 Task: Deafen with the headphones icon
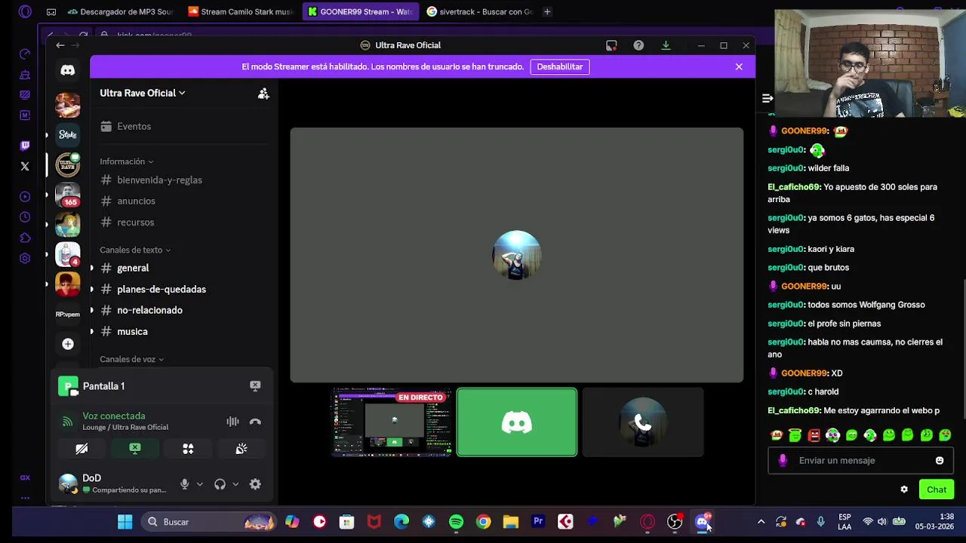[220, 484]
